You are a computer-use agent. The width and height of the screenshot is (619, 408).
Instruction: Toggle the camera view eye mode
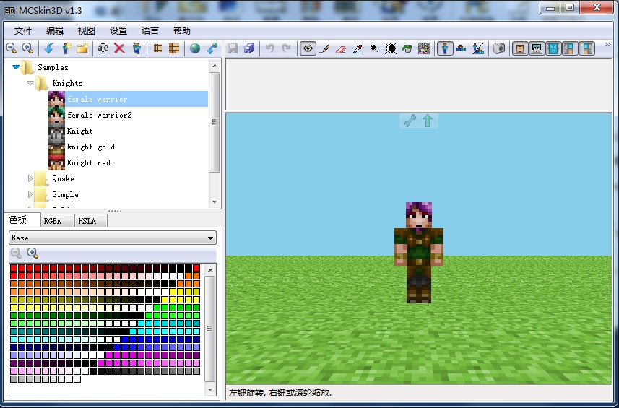click(308, 48)
